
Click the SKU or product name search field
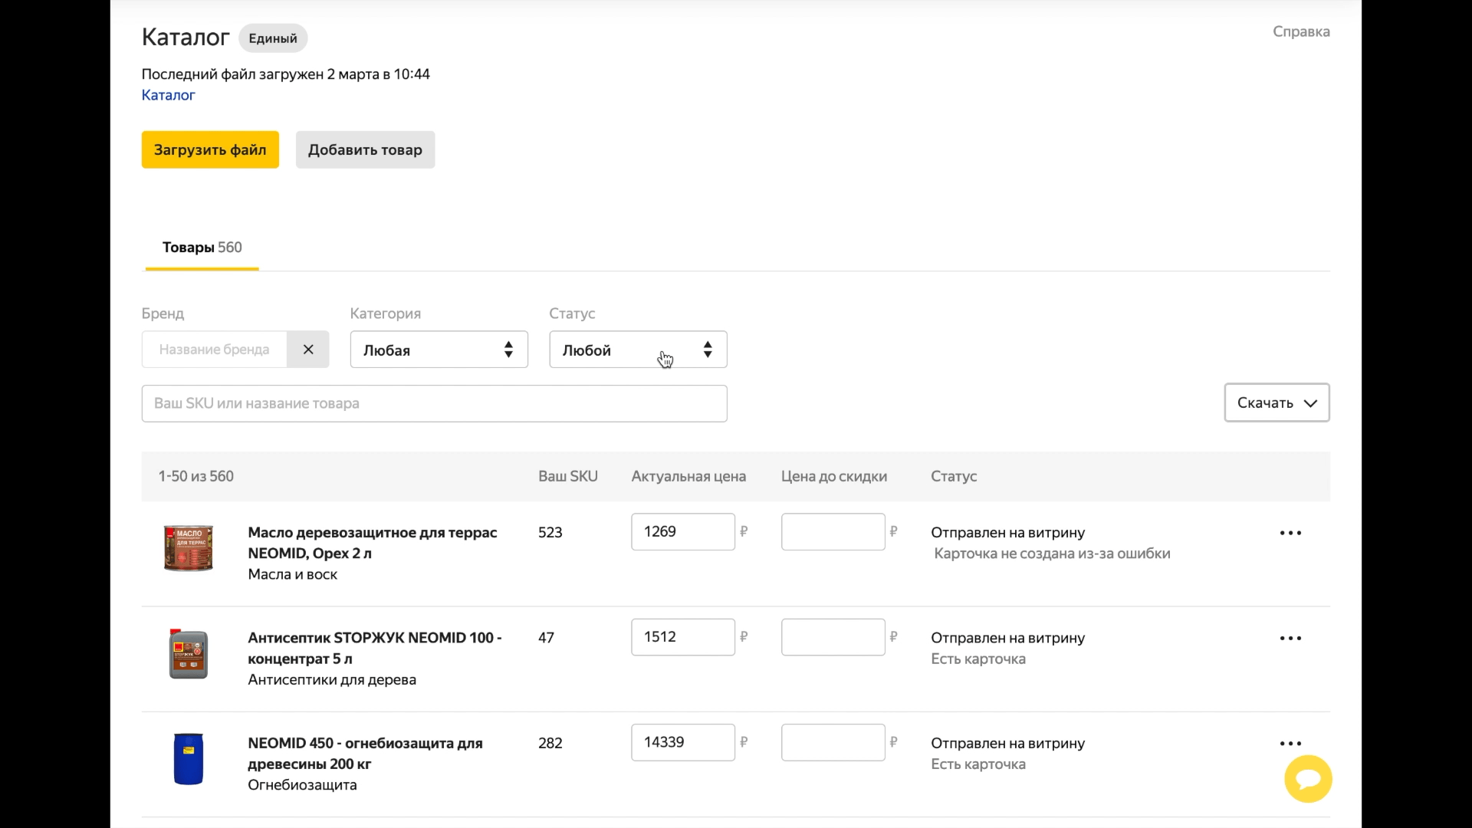click(434, 403)
